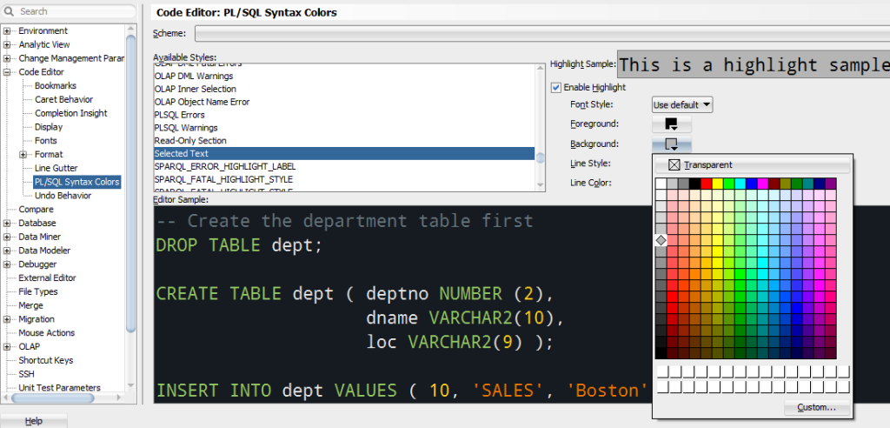890x428 pixels.
Task: Select PLSQL Errors style
Action: coord(344,115)
